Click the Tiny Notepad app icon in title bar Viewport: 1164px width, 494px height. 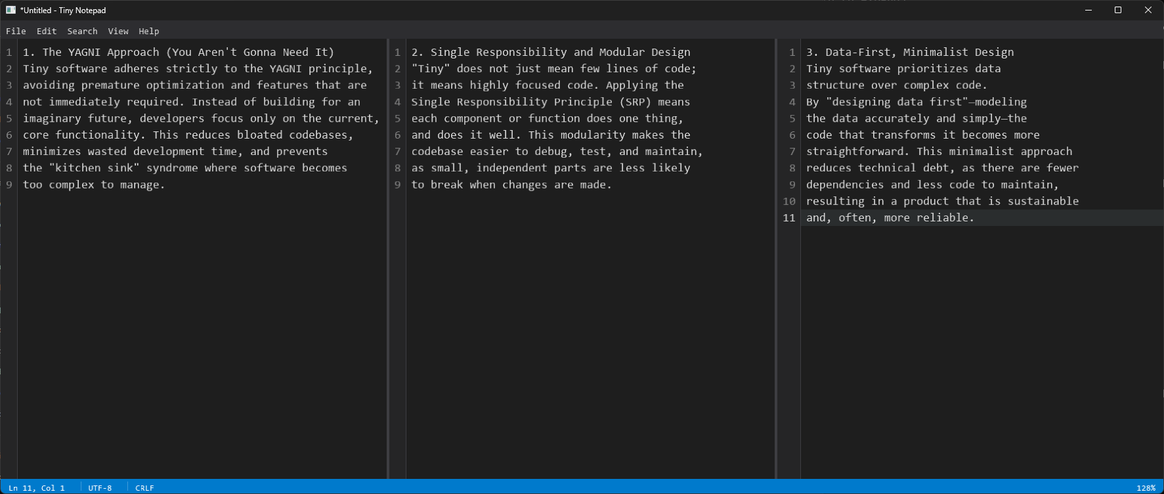[x=11, y=10]
